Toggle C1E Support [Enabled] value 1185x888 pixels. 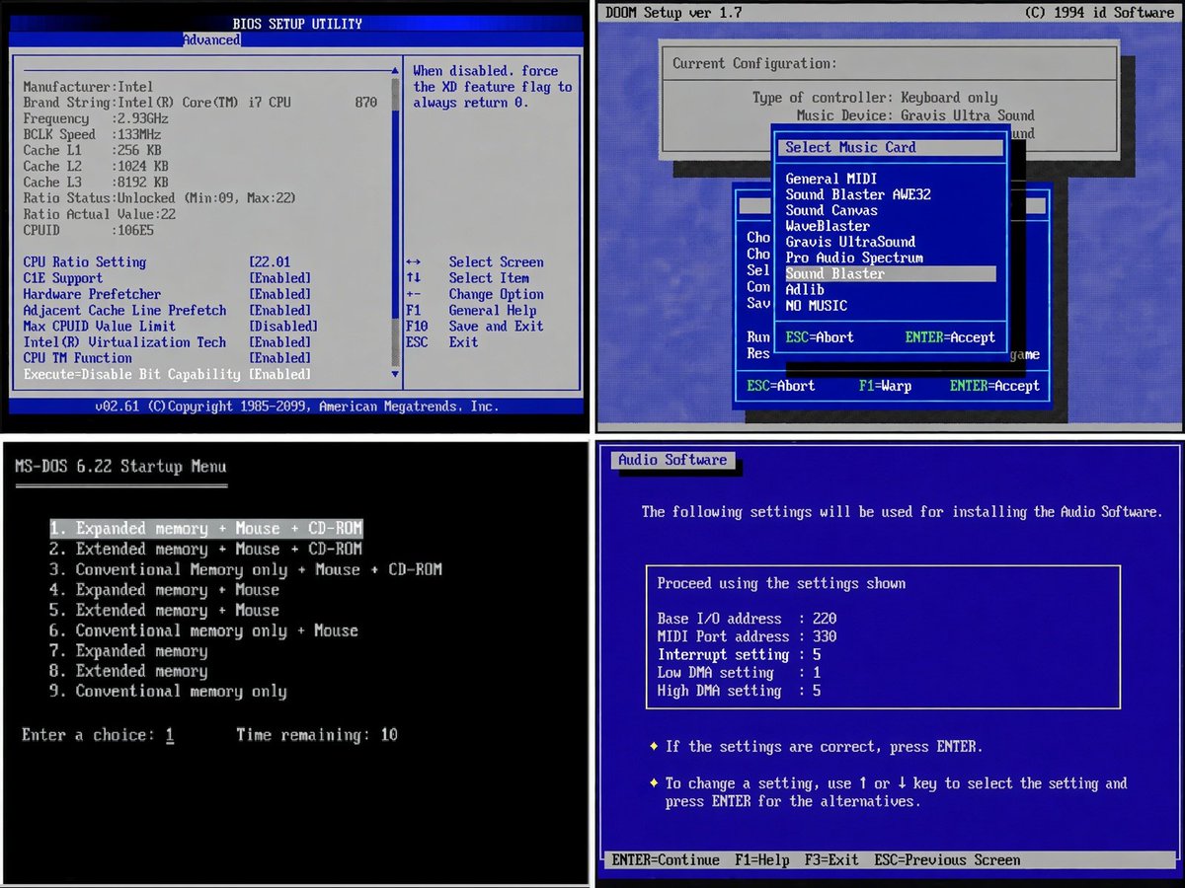tap(279, 278)
